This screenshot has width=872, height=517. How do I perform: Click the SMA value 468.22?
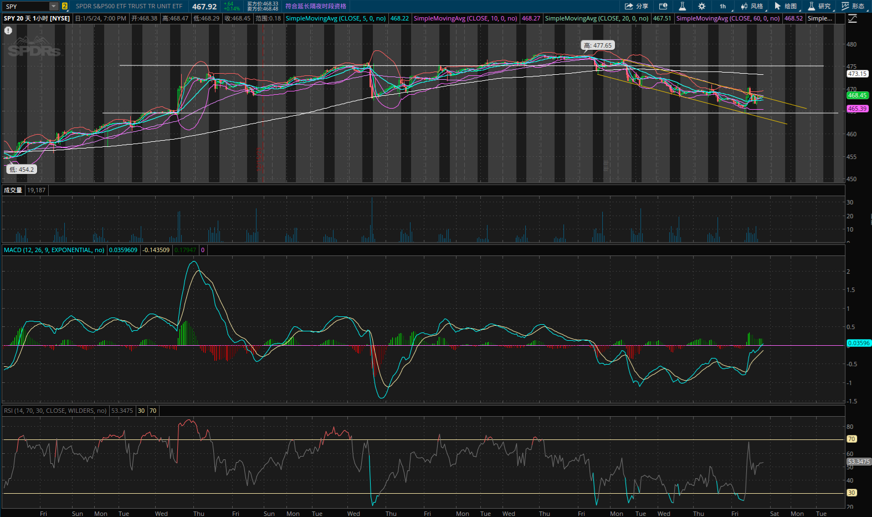pyautogui.click(x=399, y=18)
